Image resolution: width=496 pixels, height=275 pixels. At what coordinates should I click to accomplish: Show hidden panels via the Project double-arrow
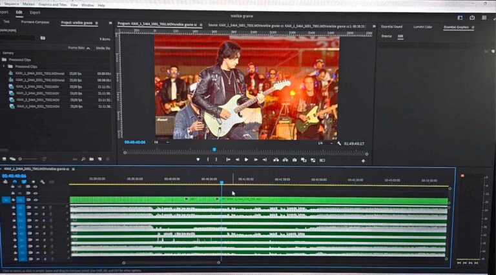click(110, 23)
